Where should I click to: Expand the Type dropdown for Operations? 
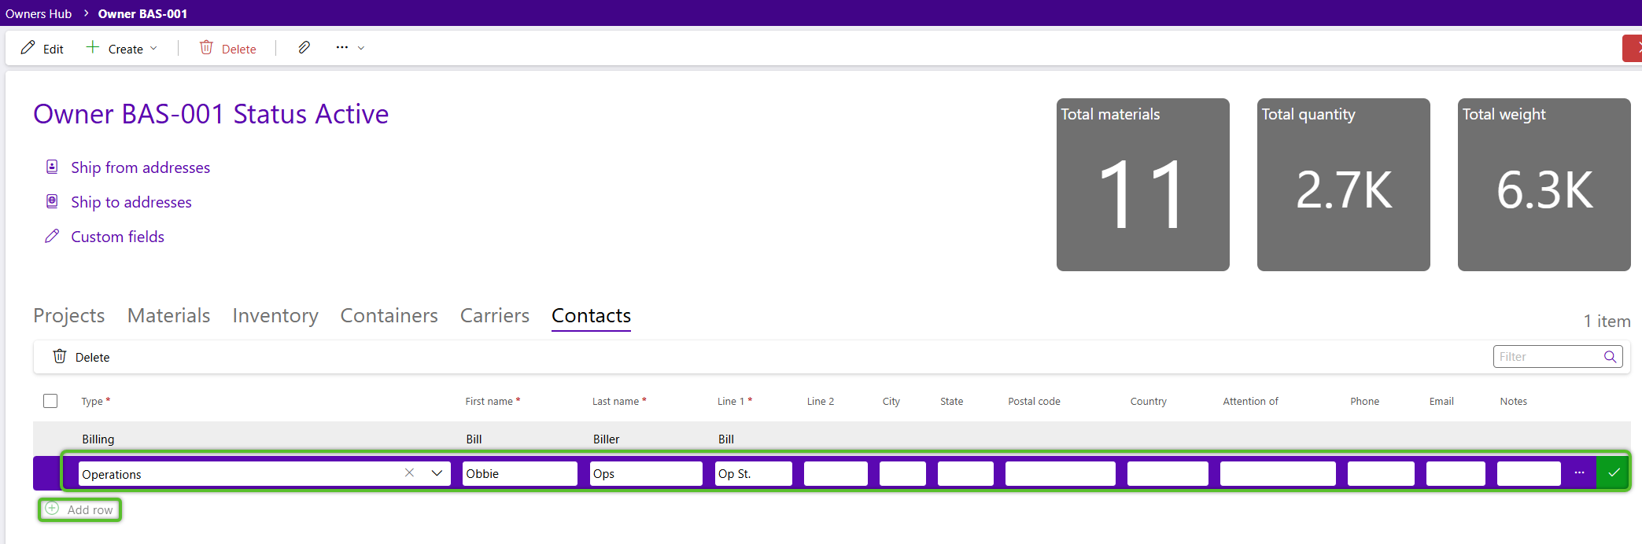click(437, 472)
